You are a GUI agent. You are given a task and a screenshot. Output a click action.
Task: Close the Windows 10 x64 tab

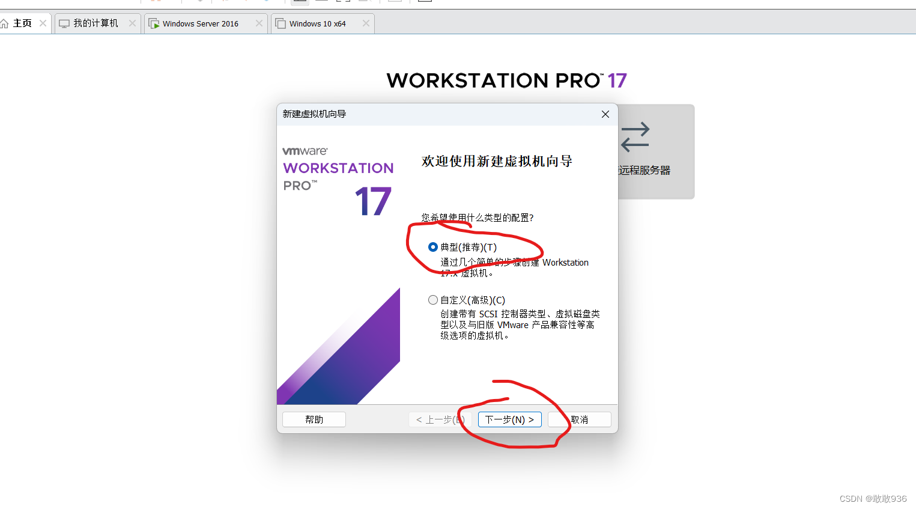366,23
